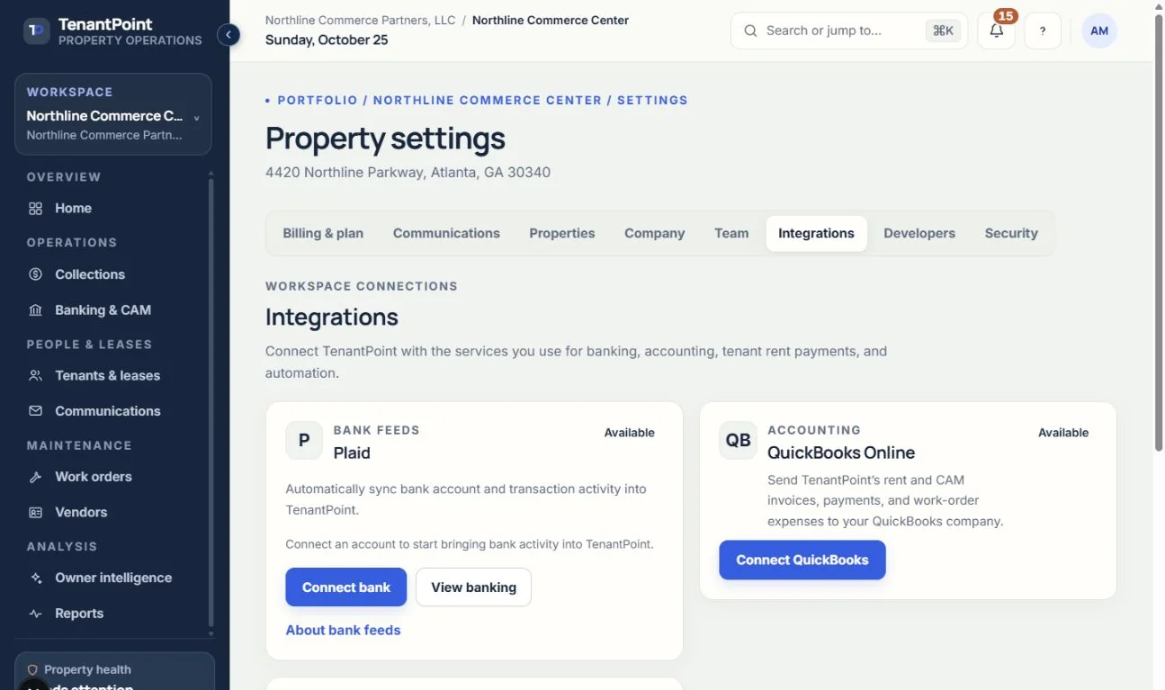1165x690 pixels.
Task: Click the View banking button
Action: 474,587
